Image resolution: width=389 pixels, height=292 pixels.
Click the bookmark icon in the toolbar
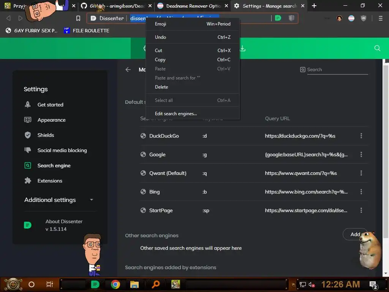click(x=78, y=18)
